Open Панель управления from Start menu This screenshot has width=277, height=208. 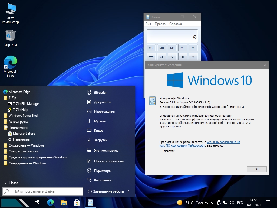108,161
